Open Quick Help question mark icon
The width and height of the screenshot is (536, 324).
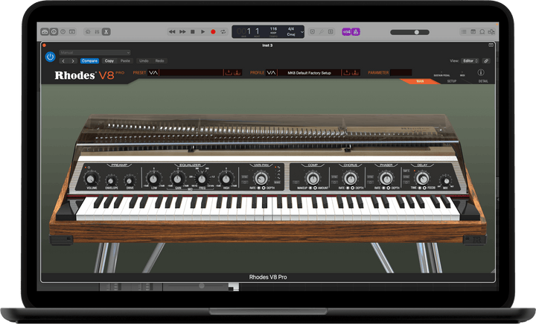[63, 32]
